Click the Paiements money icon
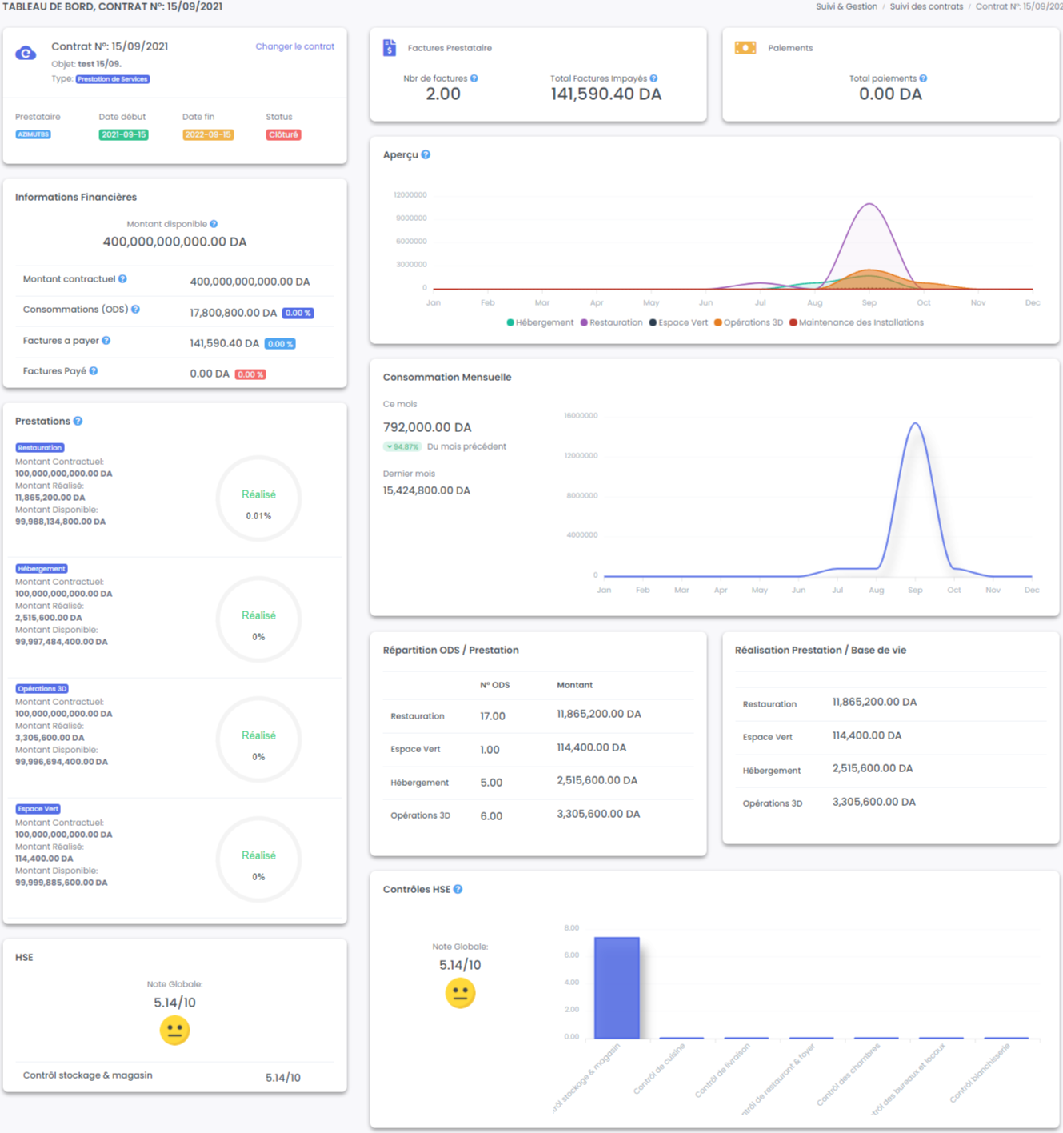The height and width of the screenshot is (1133, 1063). [745, 48]
